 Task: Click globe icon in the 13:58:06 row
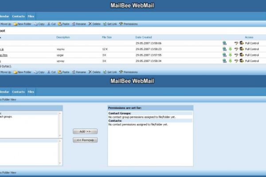click(225, 43)
